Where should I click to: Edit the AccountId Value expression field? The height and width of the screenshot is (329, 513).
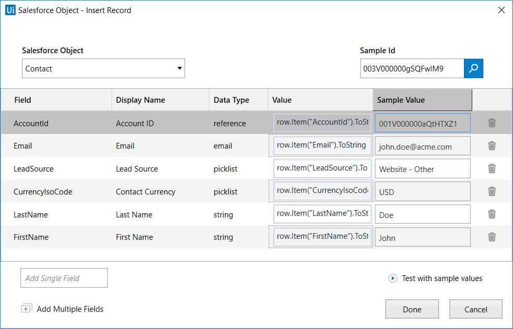pyautogui.click(x=322, y=123)
